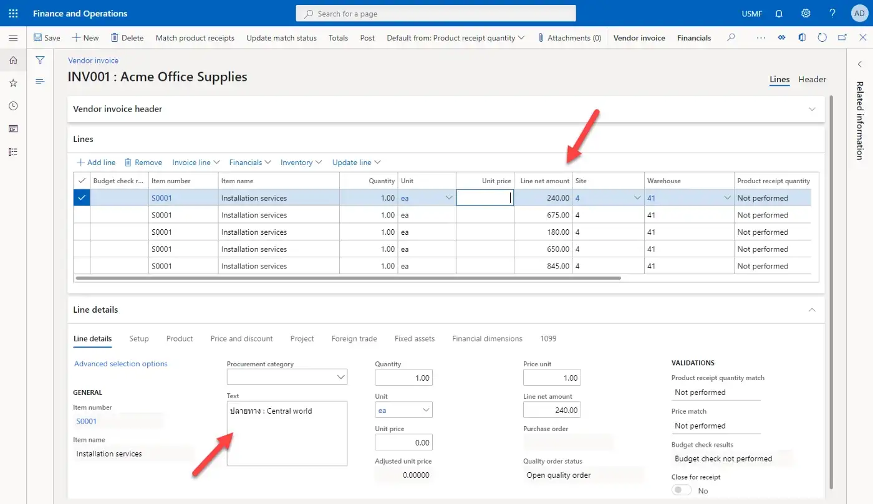Open help question mark icon
The width and height of the screenshot is (873, 504).
832,13
